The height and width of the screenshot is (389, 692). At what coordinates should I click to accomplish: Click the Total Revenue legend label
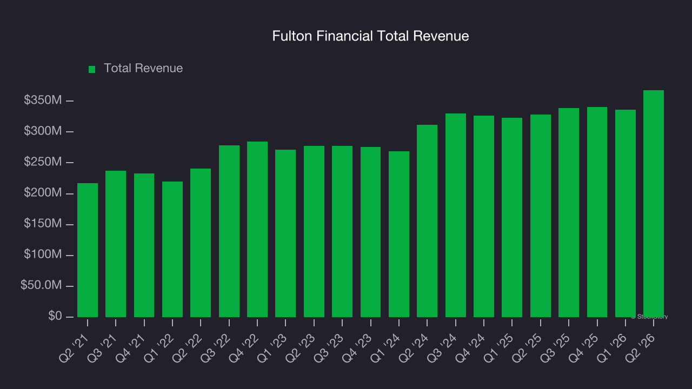tap(143, 68)
